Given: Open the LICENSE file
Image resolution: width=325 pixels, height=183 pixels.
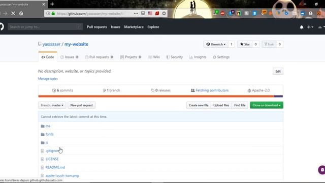Looking at the screenshot, I should (x=52, y=159).
